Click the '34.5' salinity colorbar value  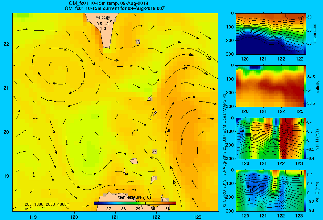point(311,77)
